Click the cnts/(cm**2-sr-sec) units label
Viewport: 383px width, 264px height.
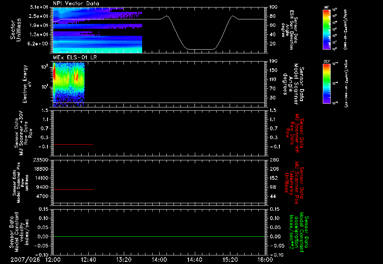pos(345,29)
